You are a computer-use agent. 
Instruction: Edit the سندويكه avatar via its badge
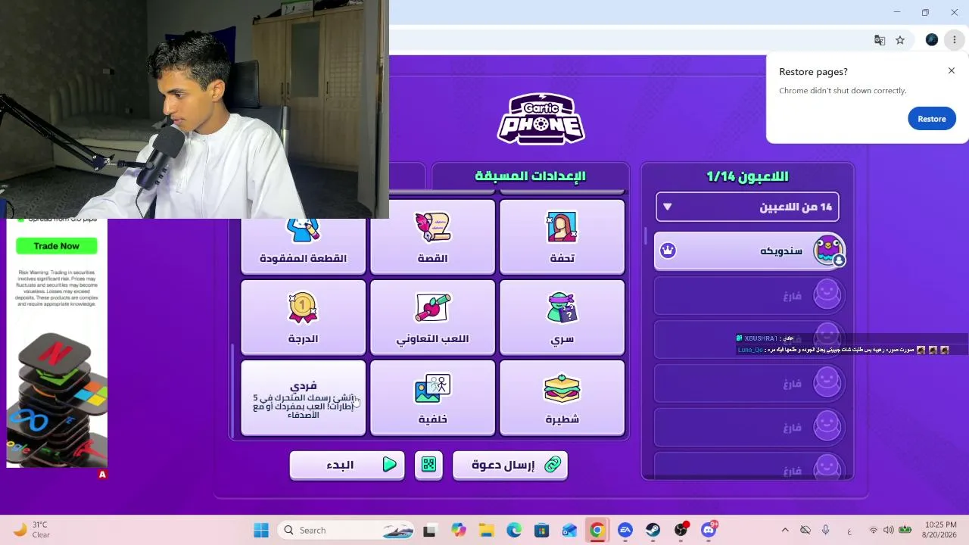[x=839, y=260]
